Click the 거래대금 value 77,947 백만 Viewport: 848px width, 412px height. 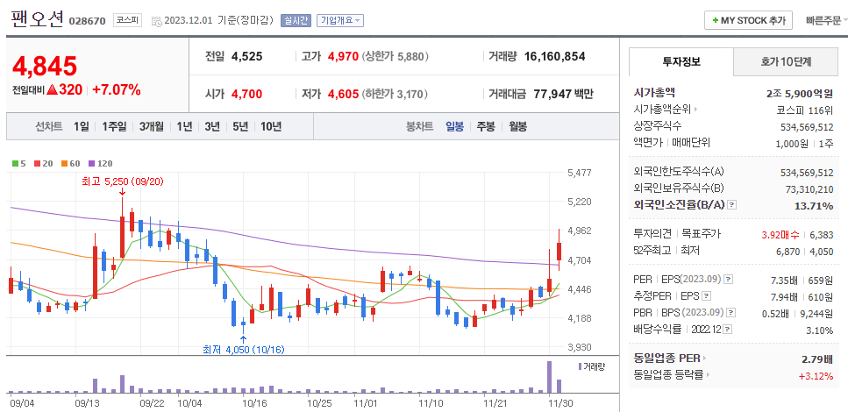coord(563,94)
